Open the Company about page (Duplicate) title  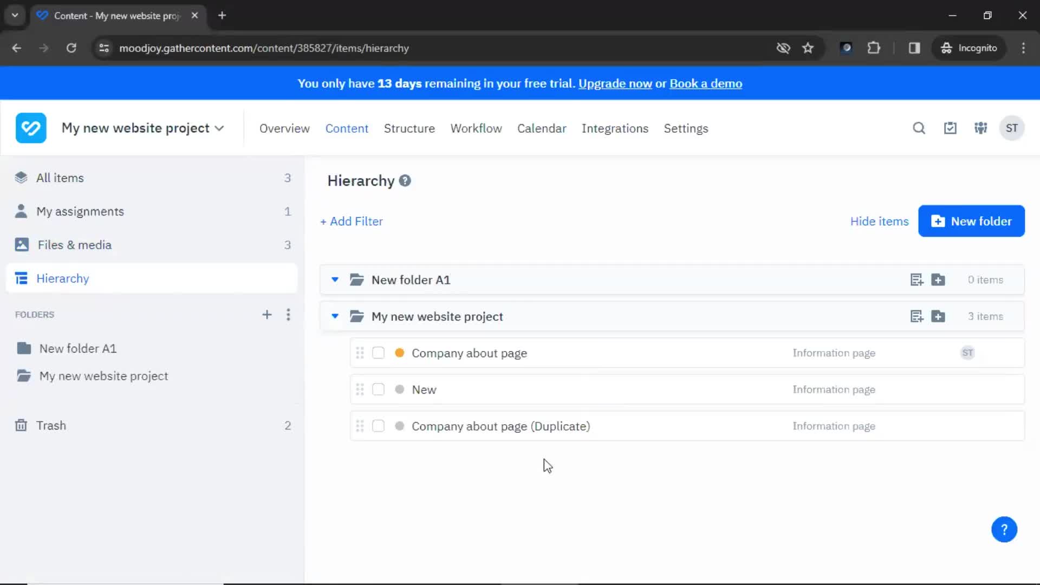tap(500, 426)
